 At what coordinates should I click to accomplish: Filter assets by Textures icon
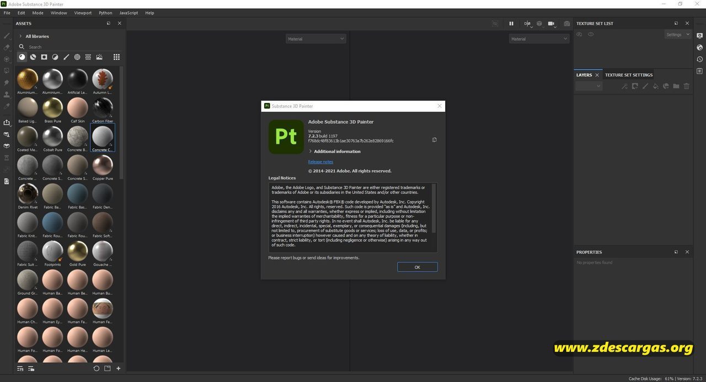click(x=88, y=57)
